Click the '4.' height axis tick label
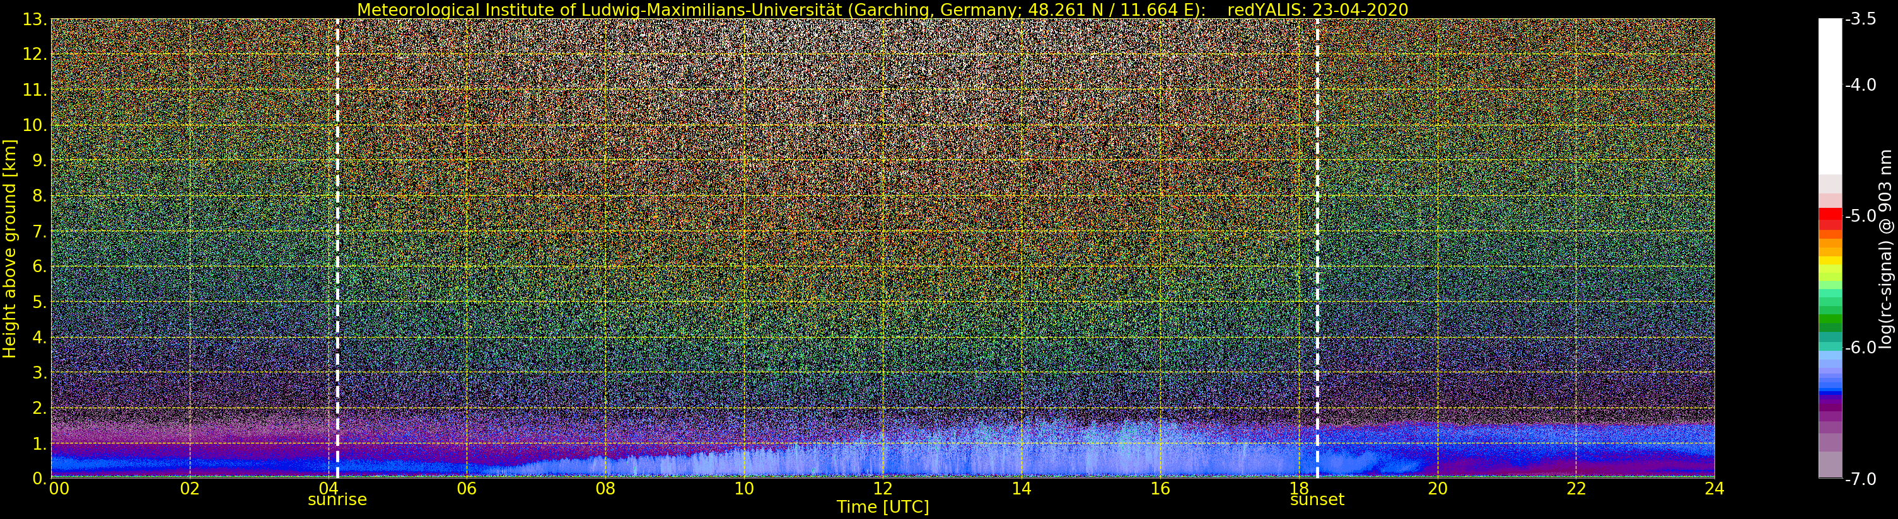This screenshot has height=519, width=1898. (40, 337)
